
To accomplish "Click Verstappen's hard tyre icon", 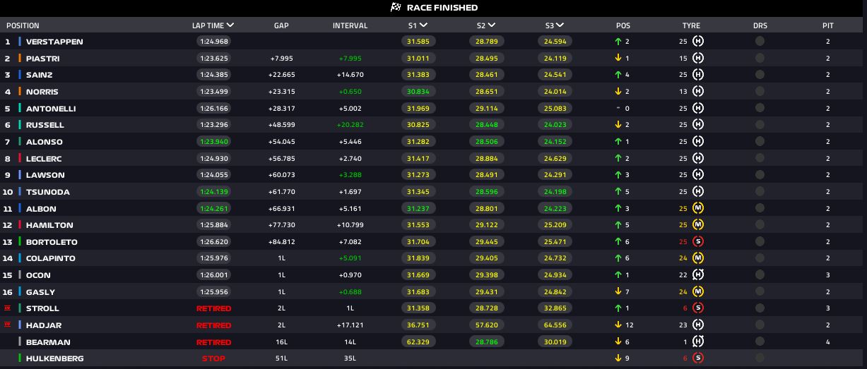I will click(698, 42).
